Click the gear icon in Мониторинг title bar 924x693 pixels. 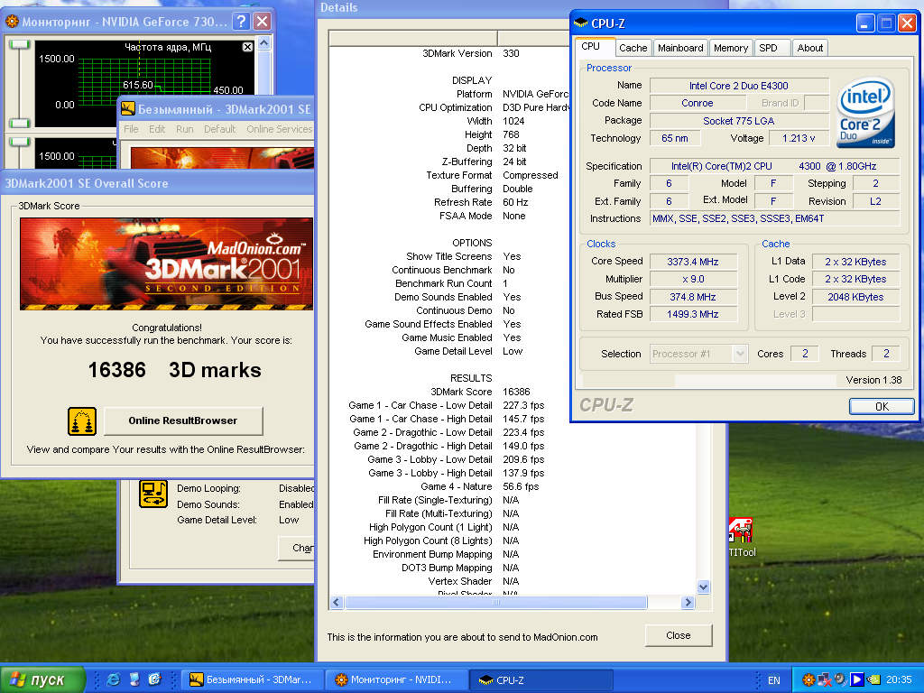coord(12,22)
